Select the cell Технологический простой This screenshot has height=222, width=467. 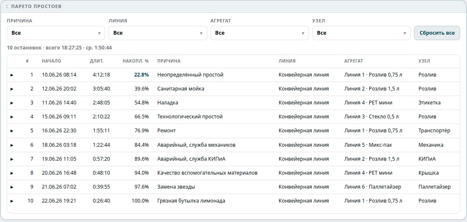(x=190, y=117)
